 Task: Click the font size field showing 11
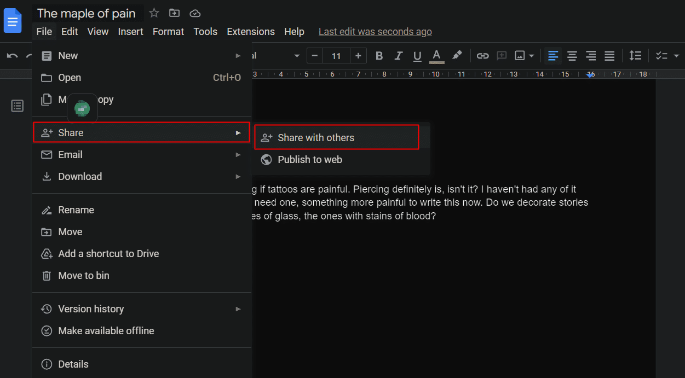(x=336, y=56)
